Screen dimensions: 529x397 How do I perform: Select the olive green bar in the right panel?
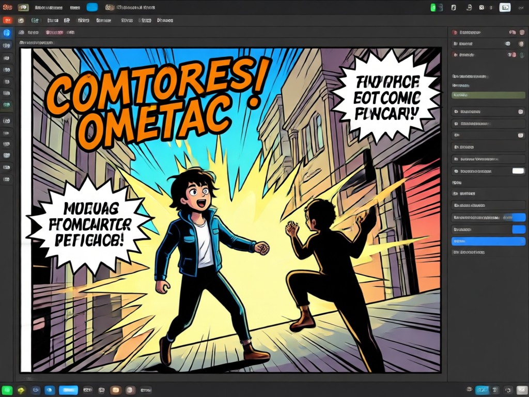pos(488,95)
